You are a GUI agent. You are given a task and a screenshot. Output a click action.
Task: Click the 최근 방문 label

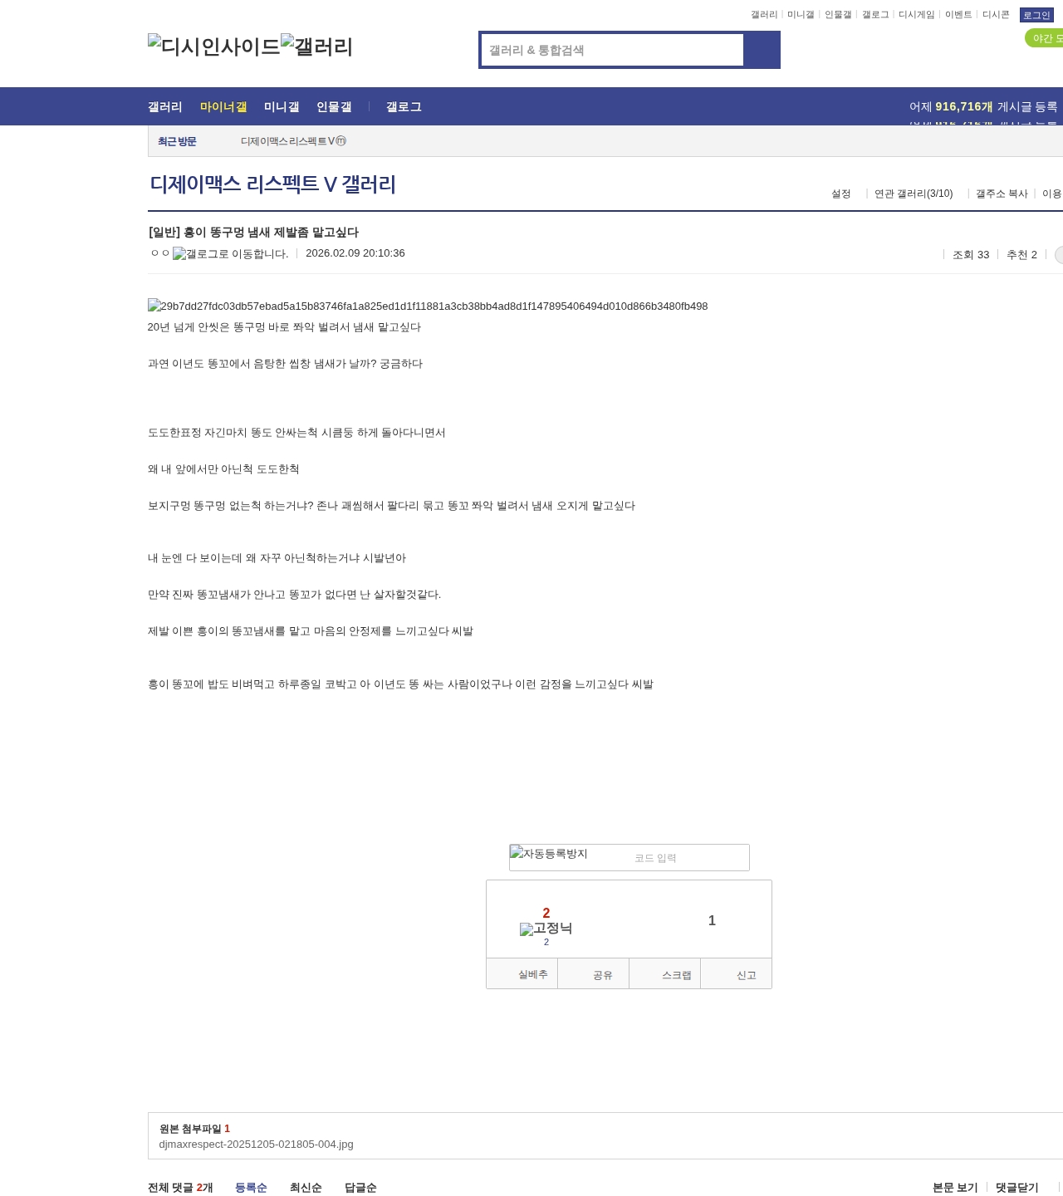(177, 141)
